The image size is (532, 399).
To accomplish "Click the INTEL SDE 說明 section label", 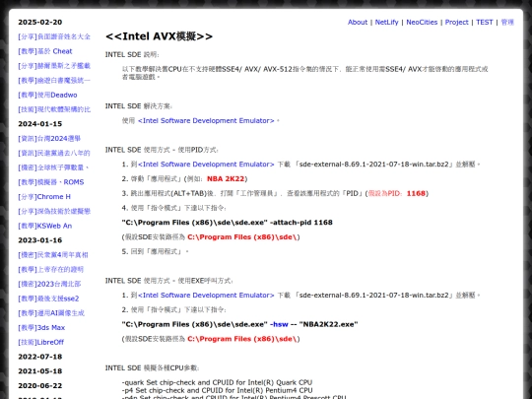I will pyautogui.click(x=132, y=54).
